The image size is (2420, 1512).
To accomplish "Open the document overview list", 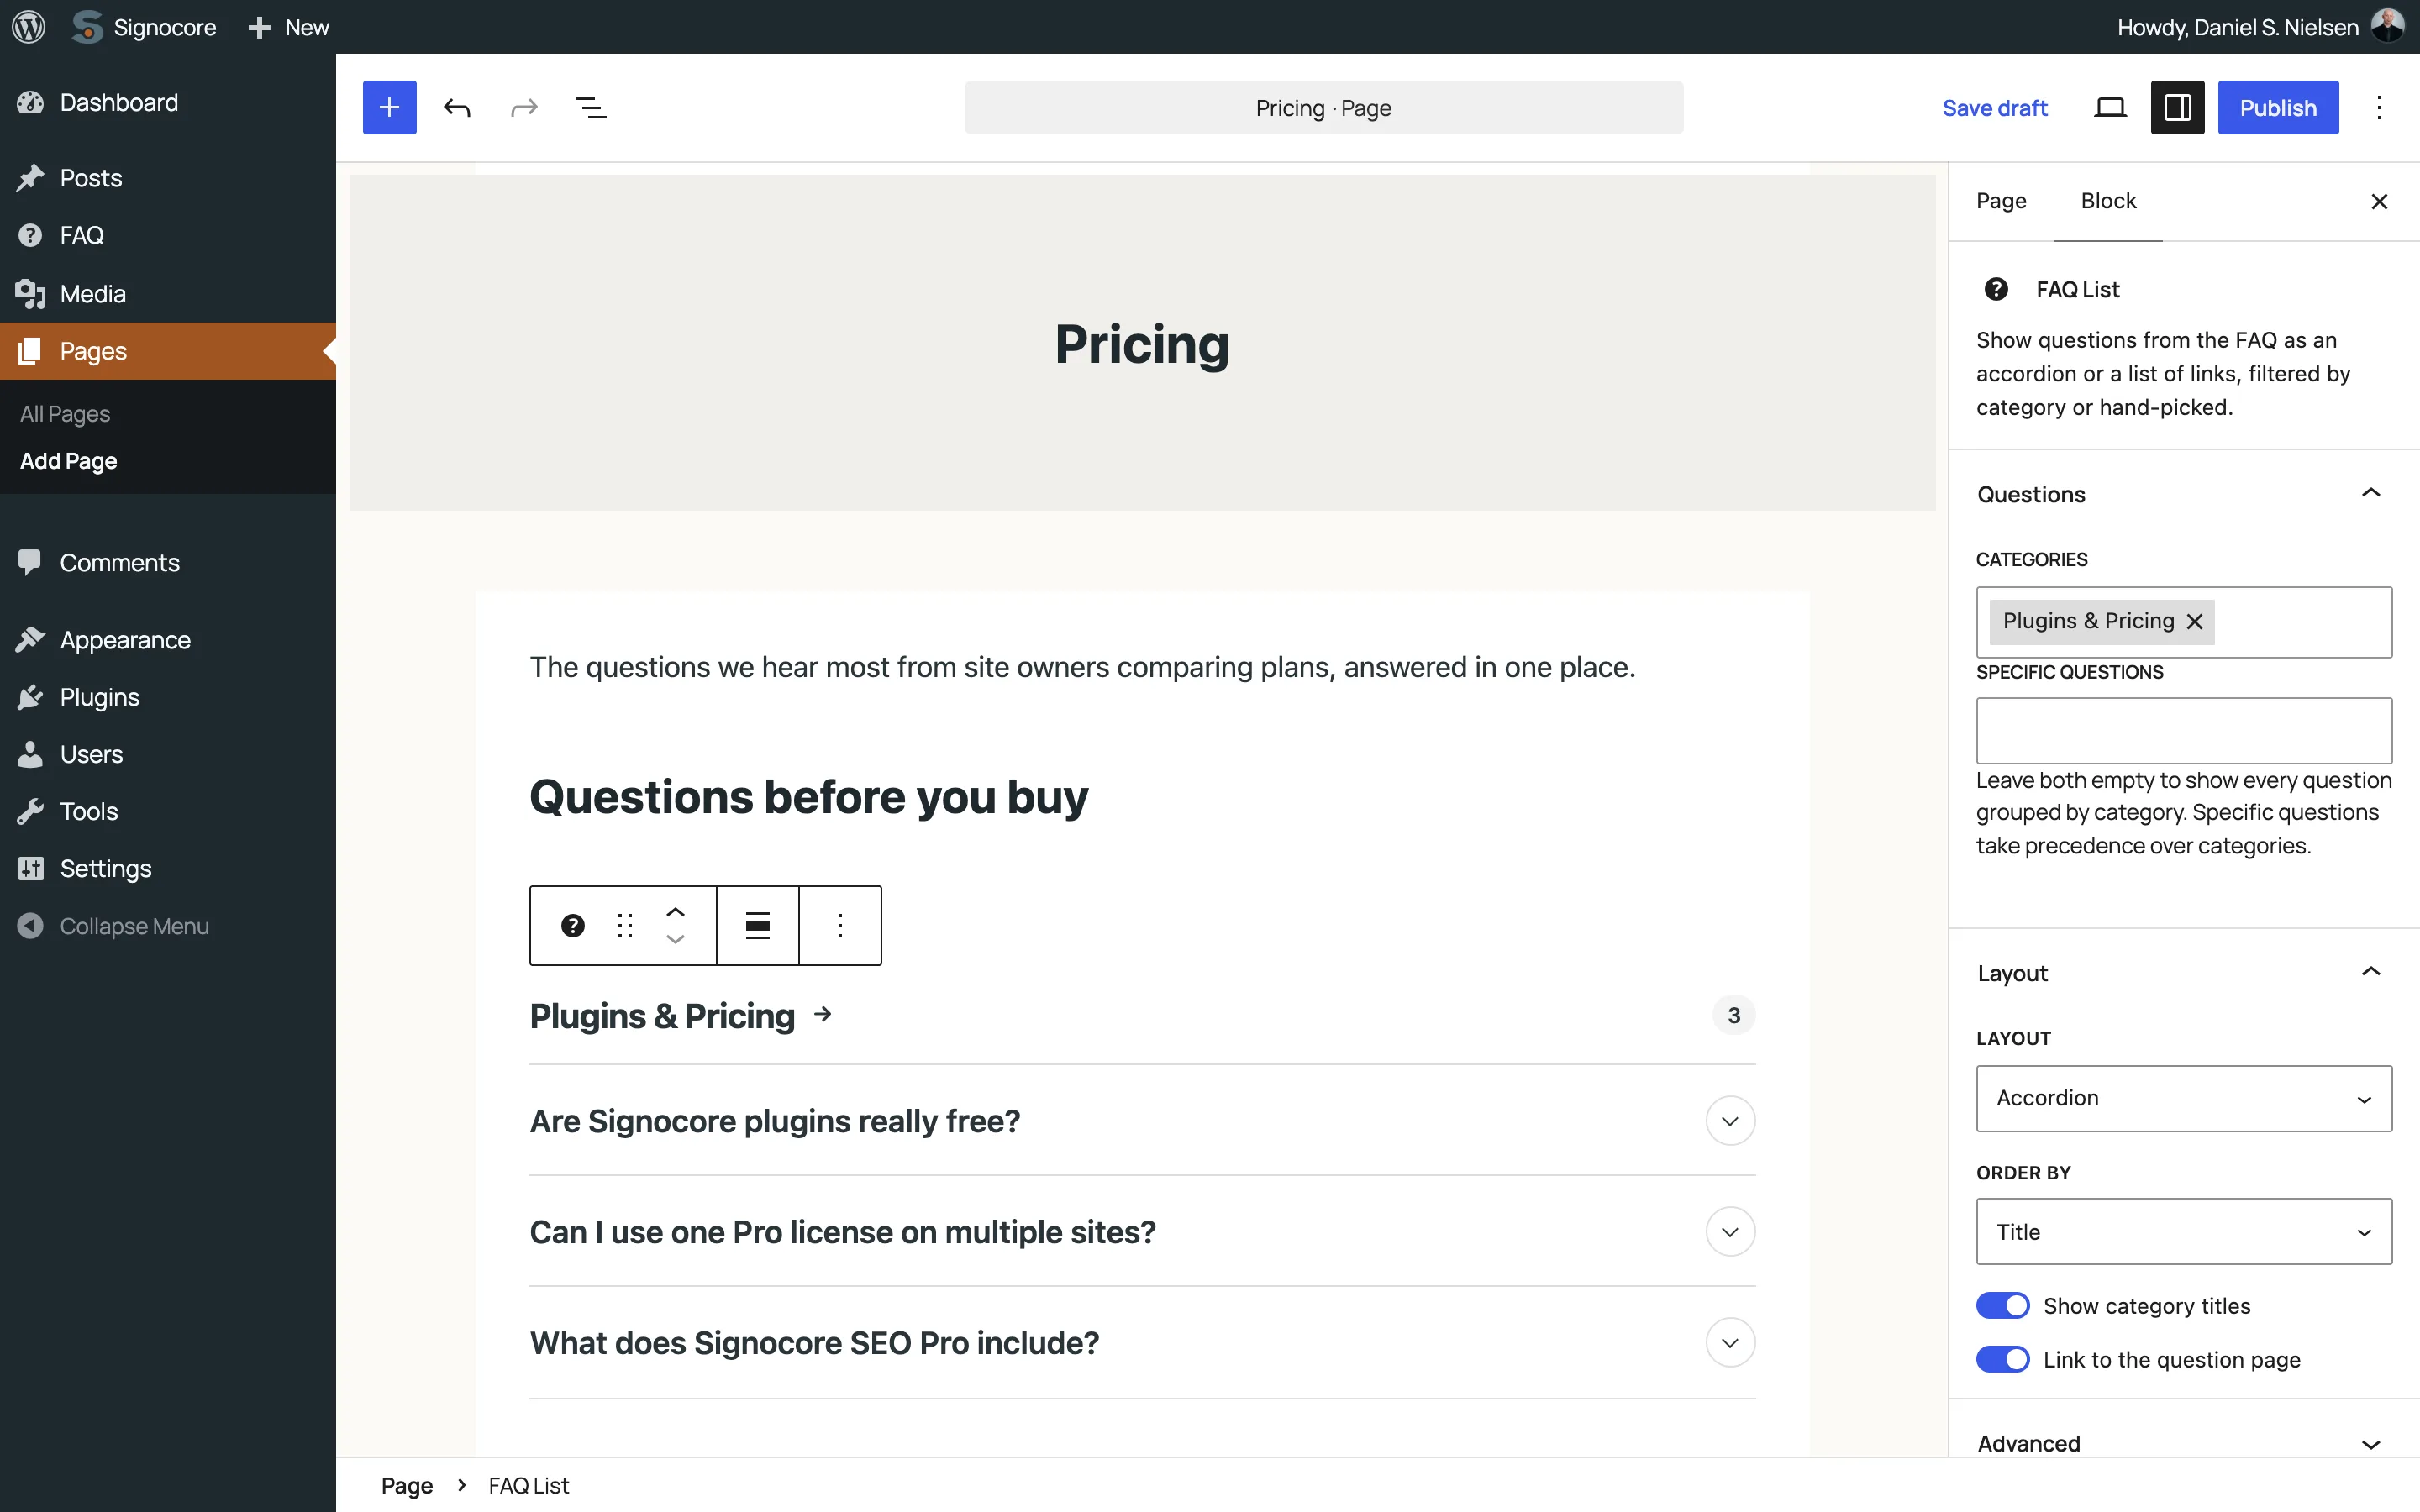I will pos(591,108).
